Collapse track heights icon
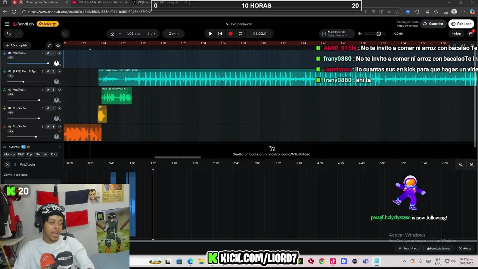 (x=58, y=45)
